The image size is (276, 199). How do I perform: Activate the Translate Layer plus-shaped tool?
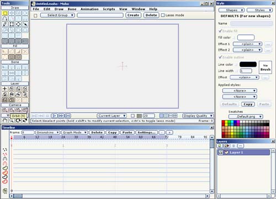pyautogui.click(x=5, y=89)
